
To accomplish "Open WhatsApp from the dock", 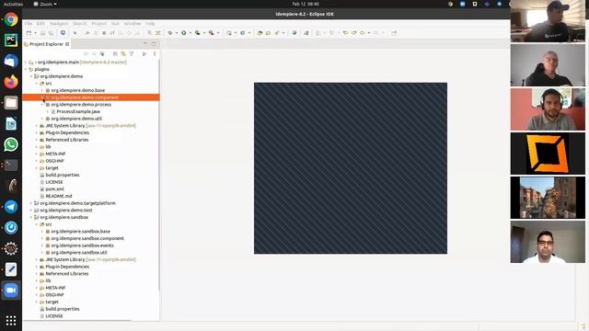I will (x=11, y=144).
